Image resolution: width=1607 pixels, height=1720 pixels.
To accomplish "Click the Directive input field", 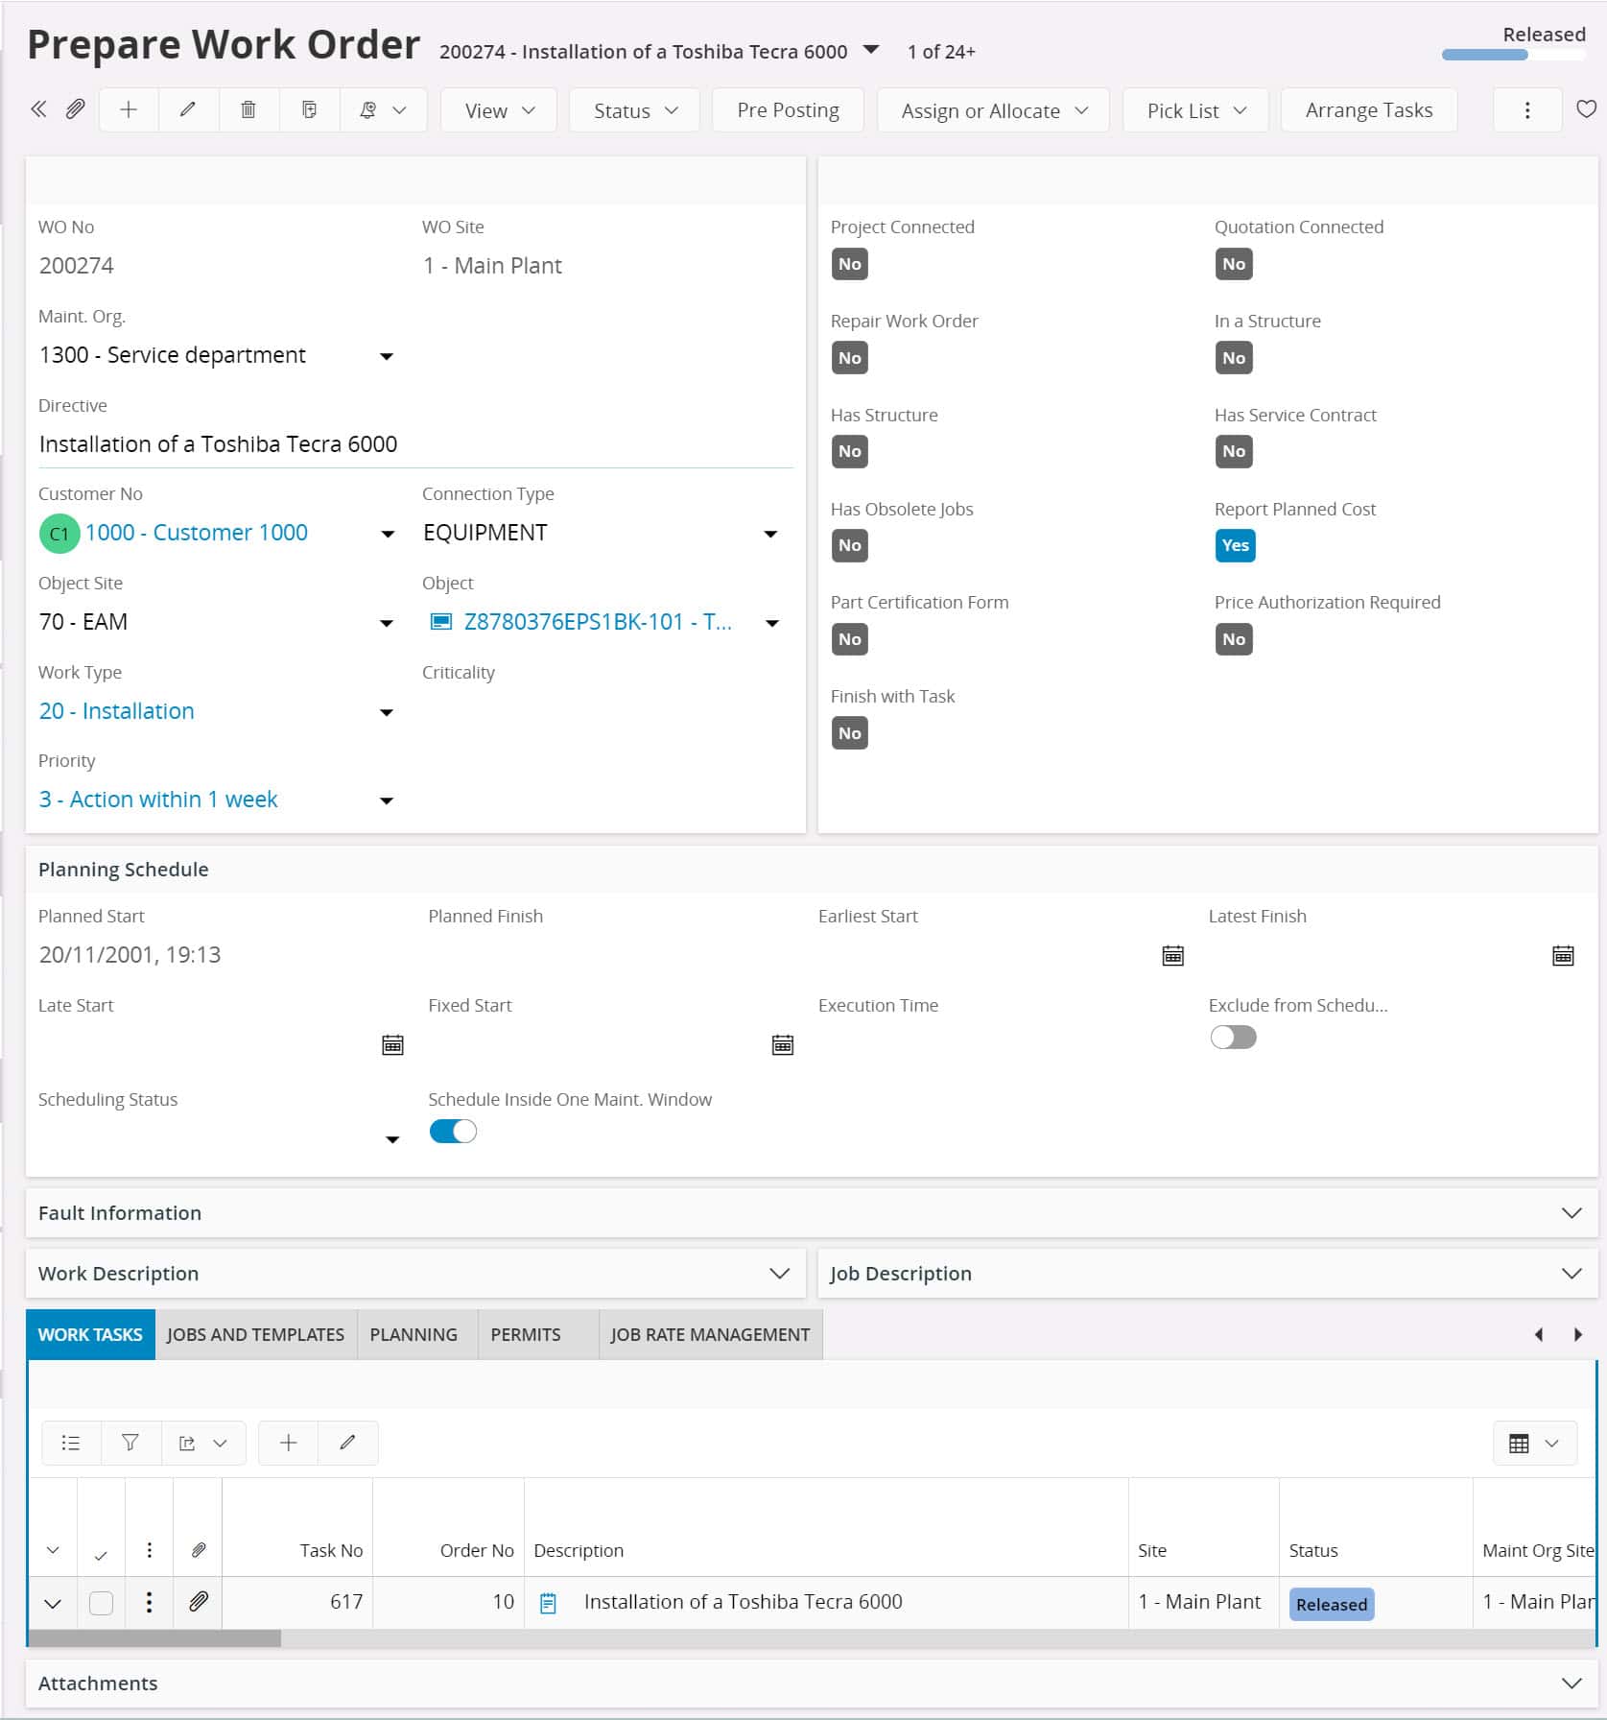I will (414, 444).
